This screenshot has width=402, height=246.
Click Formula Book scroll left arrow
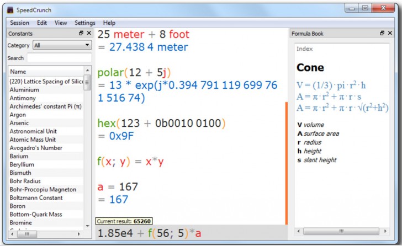(x=298, y=231)
